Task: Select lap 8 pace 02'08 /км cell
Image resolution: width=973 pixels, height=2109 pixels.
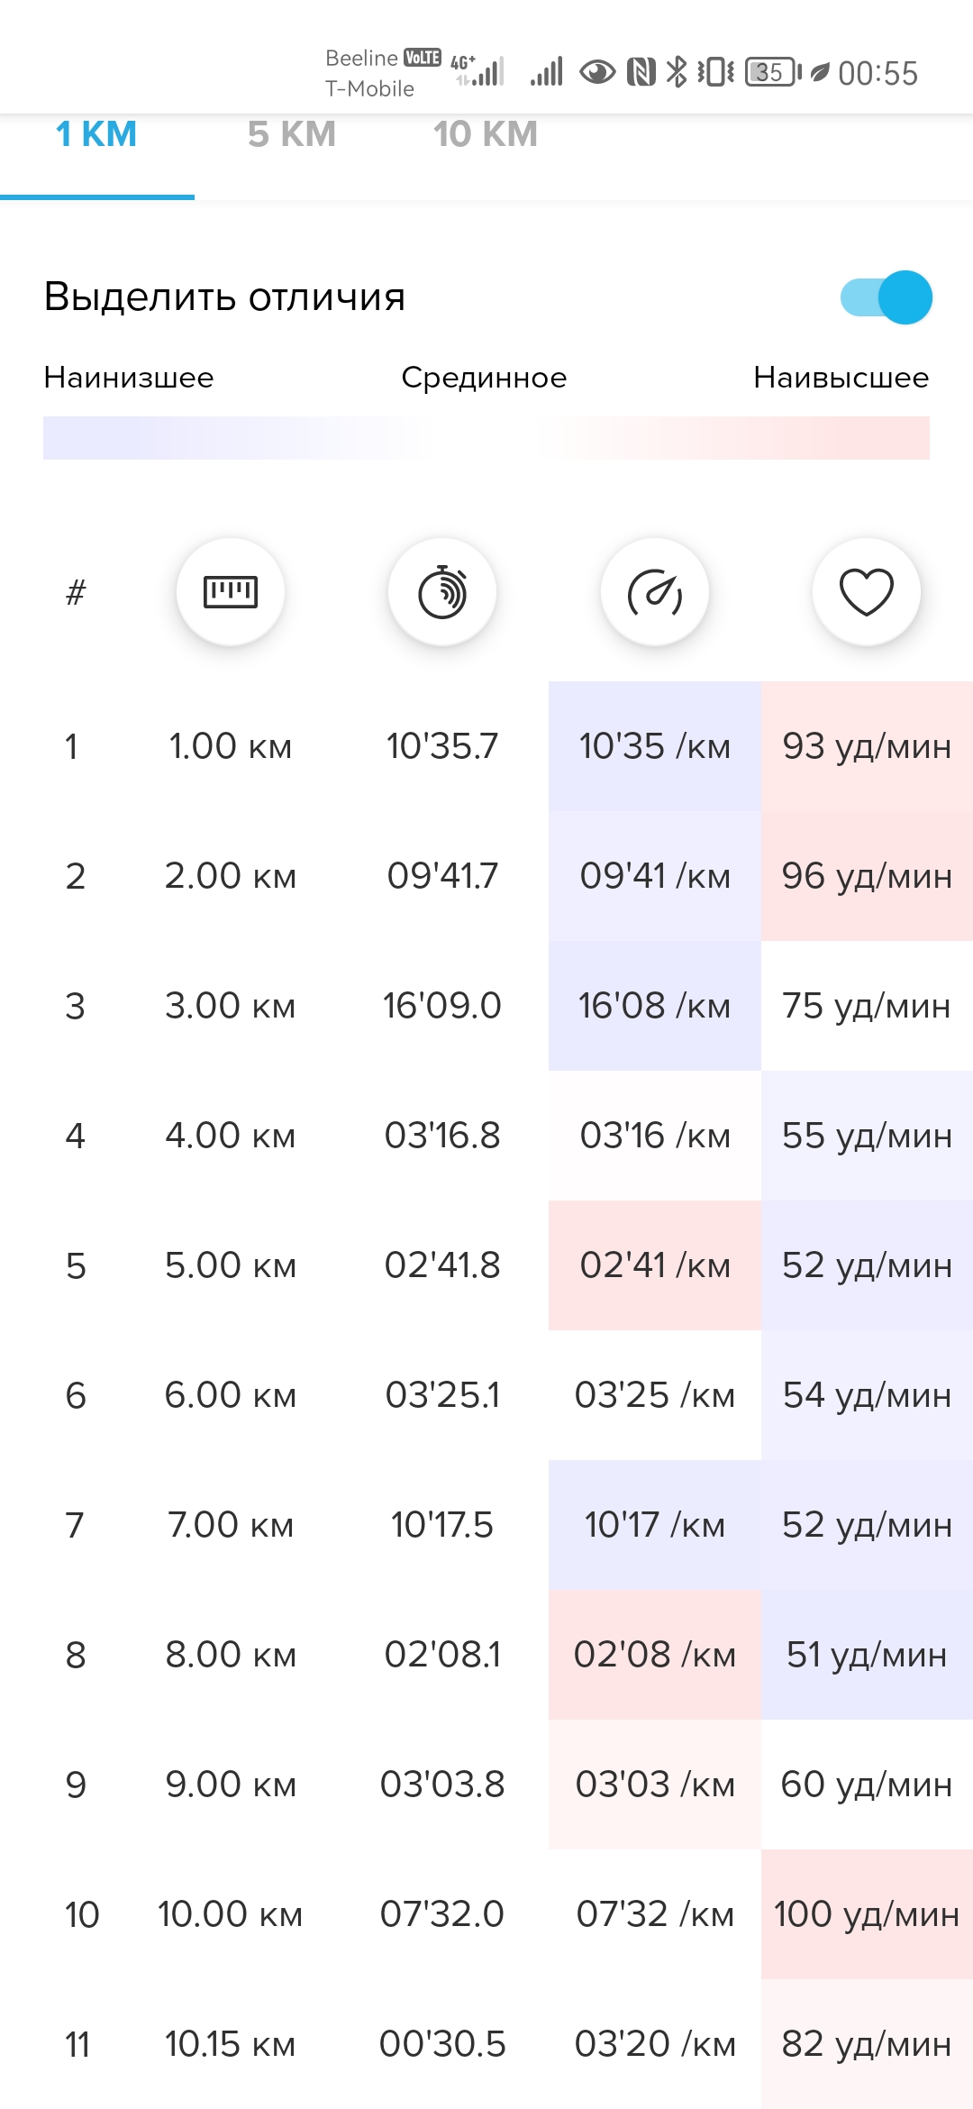Action: coord(655,1655)
